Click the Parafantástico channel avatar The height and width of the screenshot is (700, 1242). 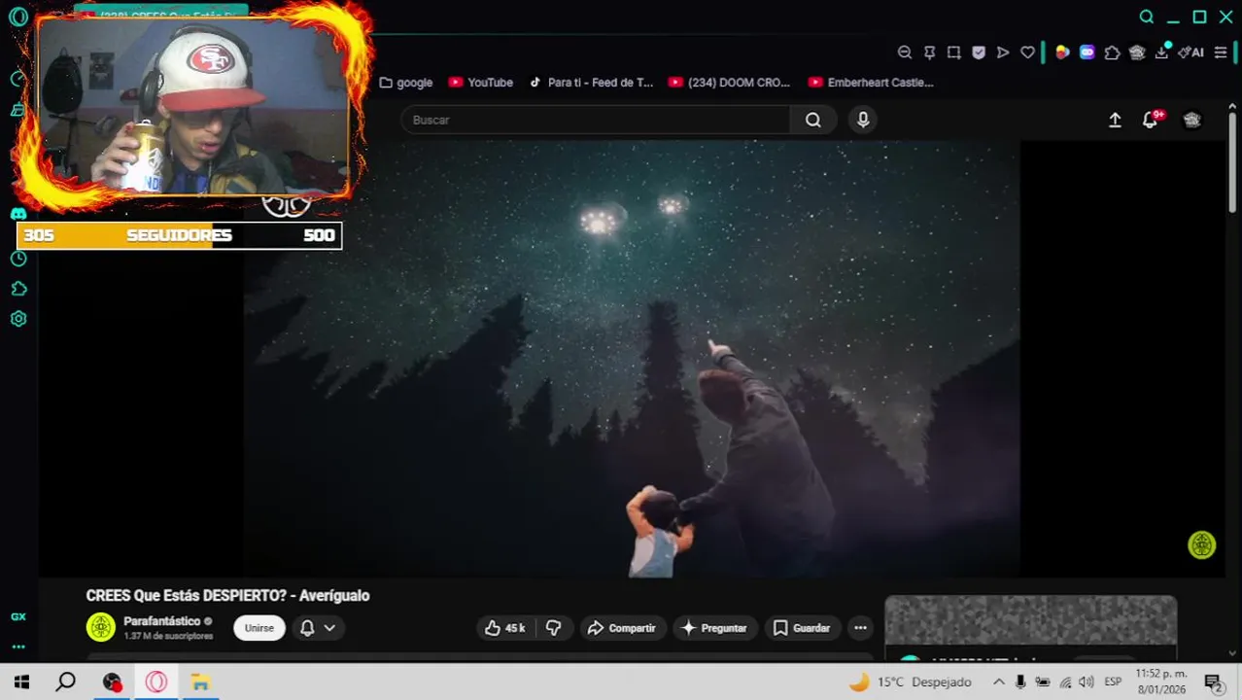coord(101,627)
